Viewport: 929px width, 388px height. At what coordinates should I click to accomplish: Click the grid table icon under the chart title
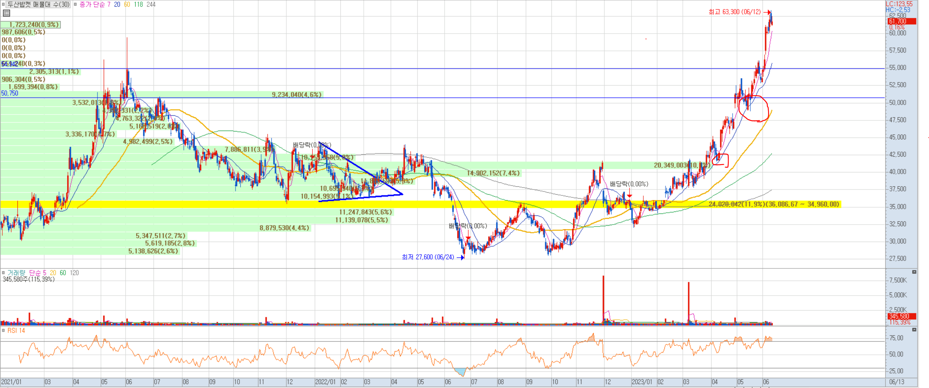pos(6,13)
